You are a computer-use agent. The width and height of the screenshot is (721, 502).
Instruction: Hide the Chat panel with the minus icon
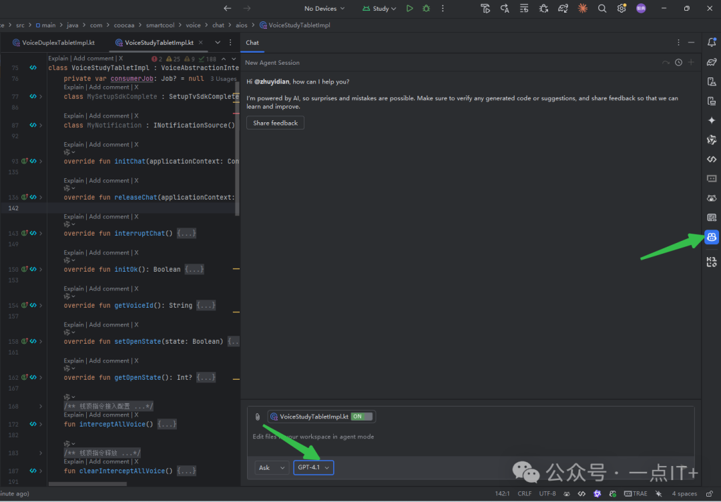[x=691, y=42]
